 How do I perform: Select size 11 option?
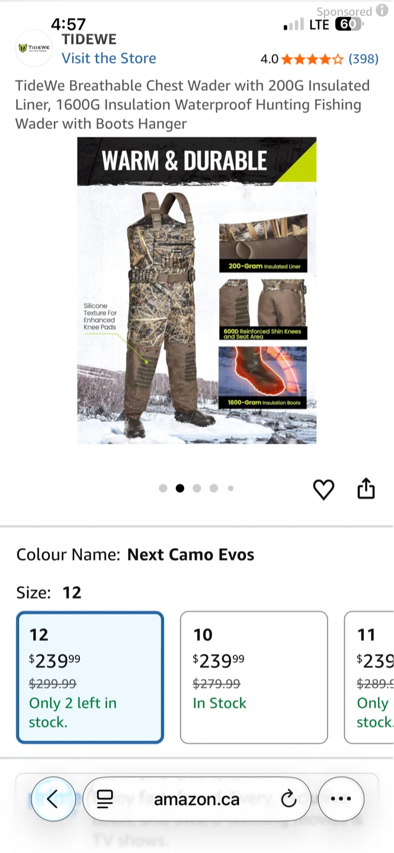369,677
